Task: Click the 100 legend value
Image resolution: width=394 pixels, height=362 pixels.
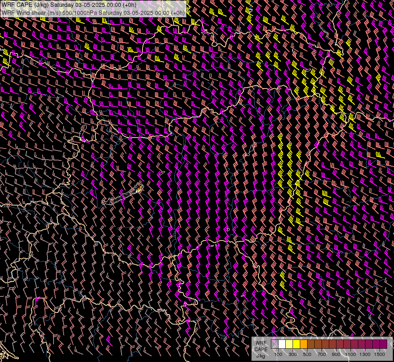Action: [x=278, y=354]
